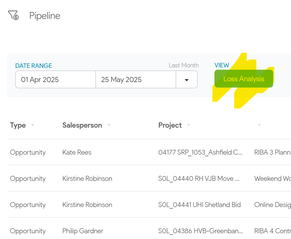Click Opportunity type in Philip Gardner row
This screenshot has height=239, width=291.
click(28, 231)
